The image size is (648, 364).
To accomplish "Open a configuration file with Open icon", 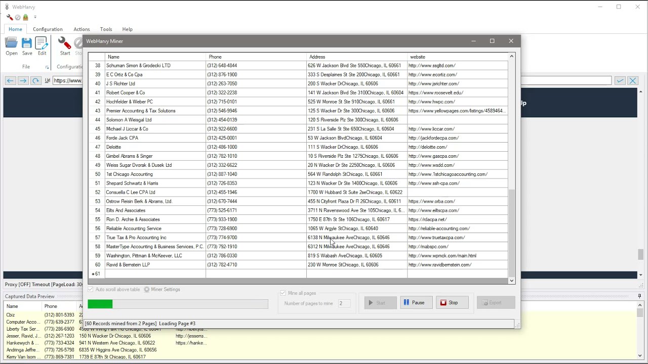I will click(11, 45).
